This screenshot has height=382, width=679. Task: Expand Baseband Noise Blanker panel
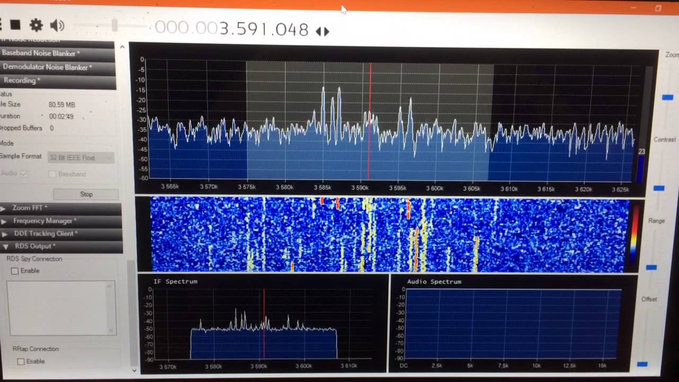point(57,53)
